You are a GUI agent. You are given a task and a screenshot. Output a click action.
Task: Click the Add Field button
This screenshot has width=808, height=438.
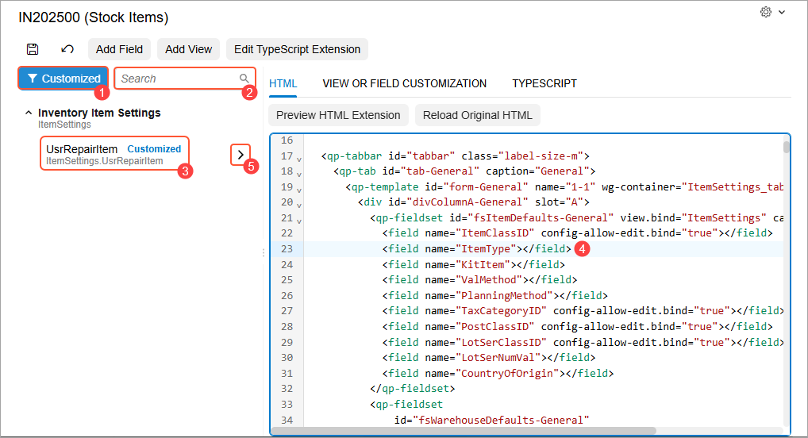coord(119,49)
